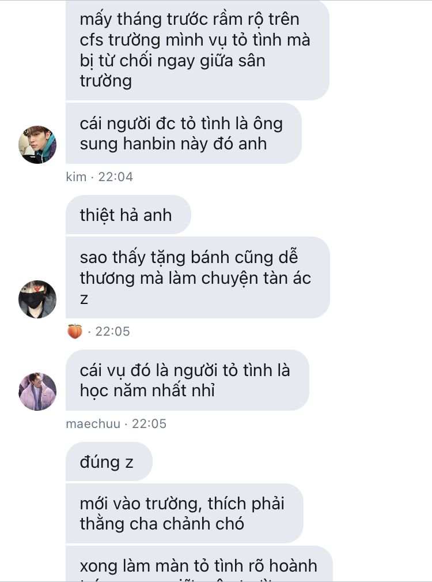Image resolution: width=432 pixels, height=582 pixels.
Task: Tap the 'kim · 22:04' sender label
Action: pyautogui.click(x=99, y=177)
